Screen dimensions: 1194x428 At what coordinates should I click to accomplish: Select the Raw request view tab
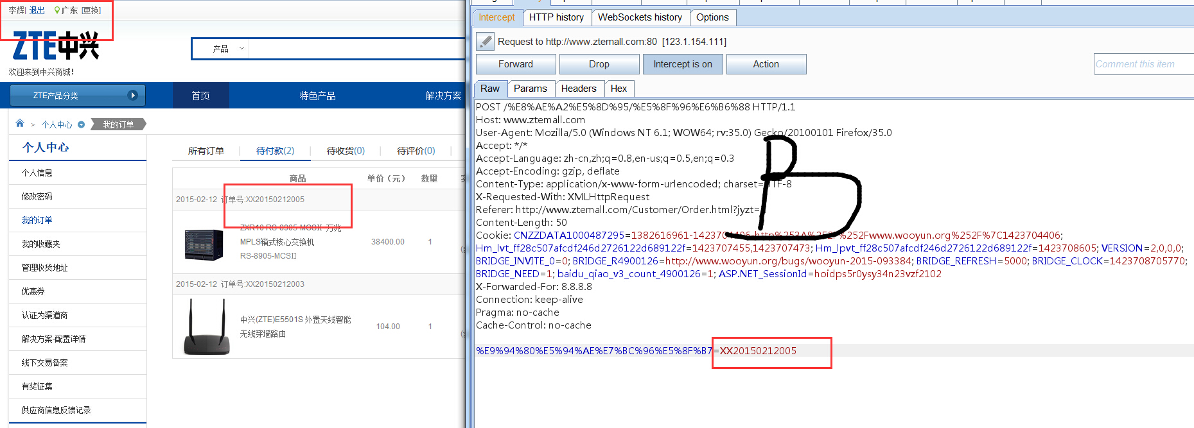(490, 89)
